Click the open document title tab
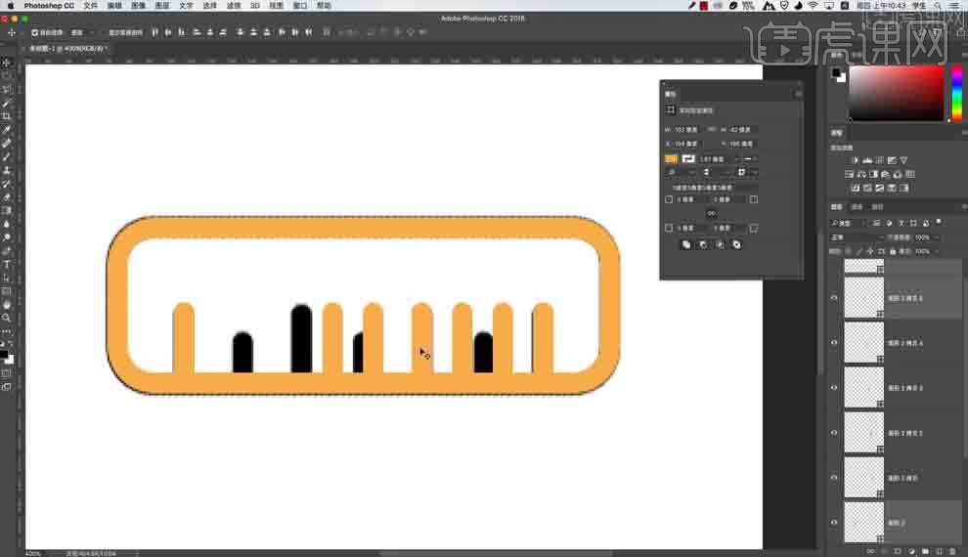The width and height of the screenshot is (968, 557). point(66,48)
